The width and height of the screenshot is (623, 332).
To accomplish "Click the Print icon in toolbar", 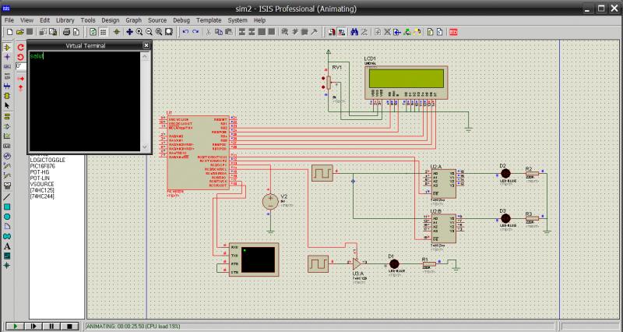I will [x=66, y=32].
